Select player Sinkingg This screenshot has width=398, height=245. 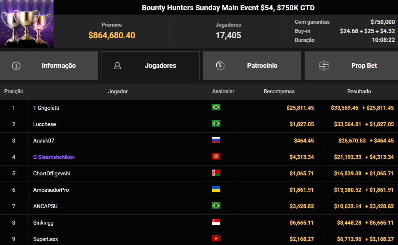point(43,223)
